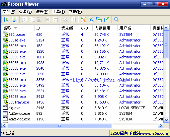
Task: Click the vertical scrollbar thumb
Action: 166,44
